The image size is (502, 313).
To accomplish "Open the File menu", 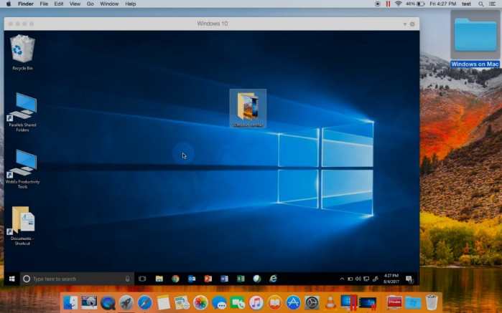I will click(44, 4).
